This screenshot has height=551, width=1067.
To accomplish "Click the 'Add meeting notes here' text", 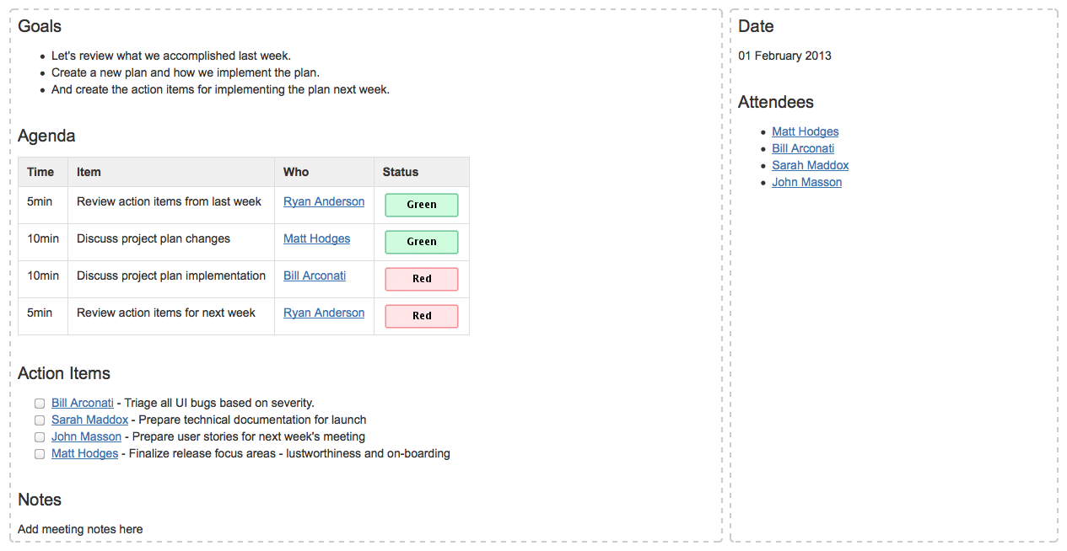I will click(80, 530).
